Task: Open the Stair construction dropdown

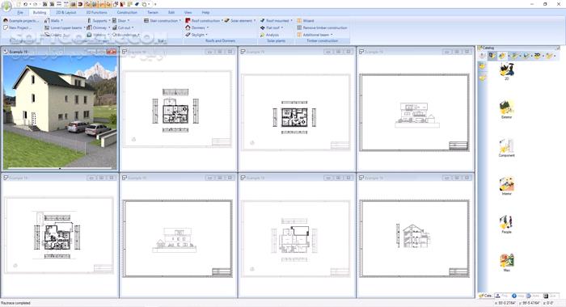Action: [163, 20]
